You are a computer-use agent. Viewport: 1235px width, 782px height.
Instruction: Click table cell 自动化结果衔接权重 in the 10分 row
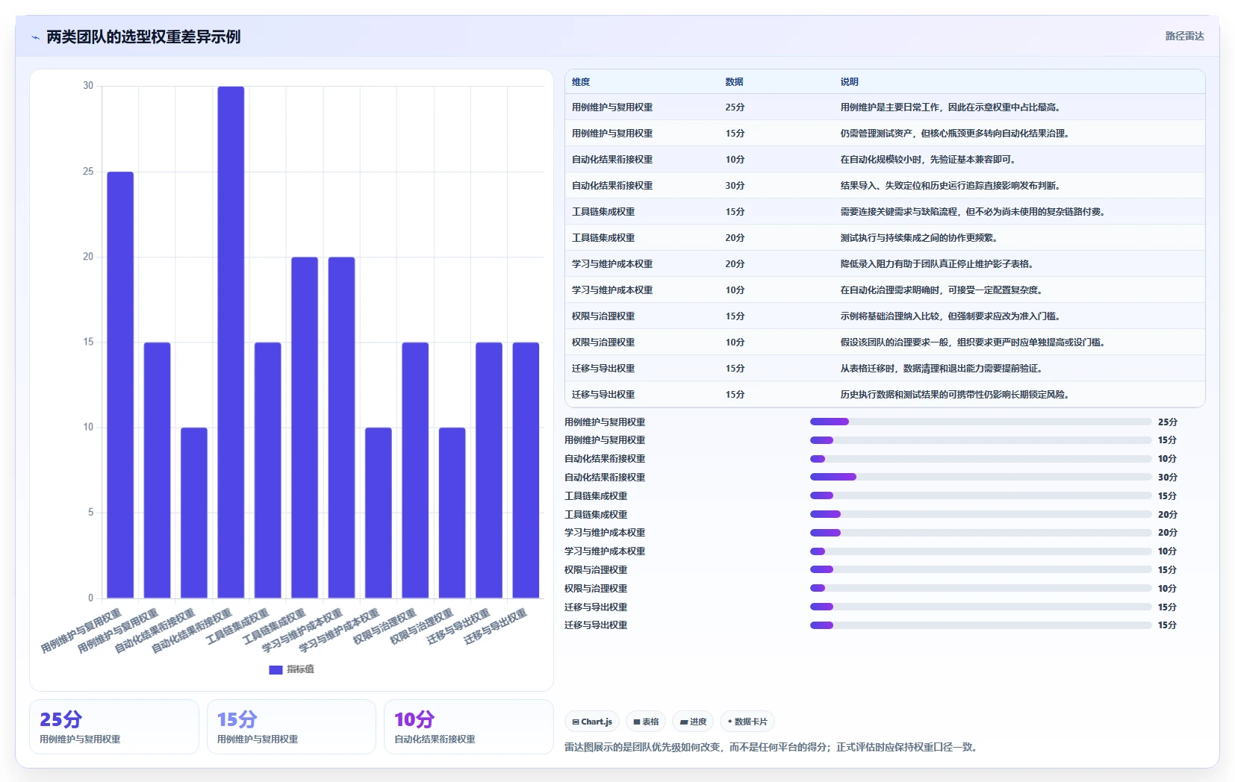pos(612,160)
